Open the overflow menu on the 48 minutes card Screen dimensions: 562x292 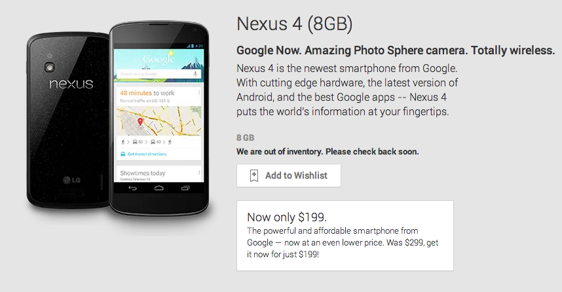pyautogui.click(x=199, y=92)
